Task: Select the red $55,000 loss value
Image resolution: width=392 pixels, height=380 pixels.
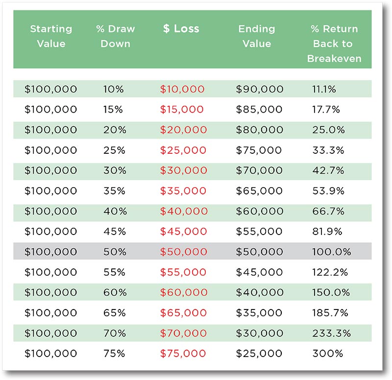Action: tap(183, 272)
